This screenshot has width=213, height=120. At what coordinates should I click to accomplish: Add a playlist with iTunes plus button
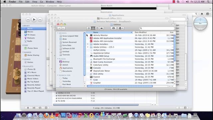point(28,108)
